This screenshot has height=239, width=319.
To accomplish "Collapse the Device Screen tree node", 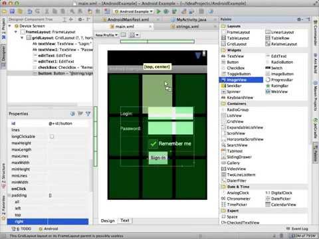I will point(10,26).
